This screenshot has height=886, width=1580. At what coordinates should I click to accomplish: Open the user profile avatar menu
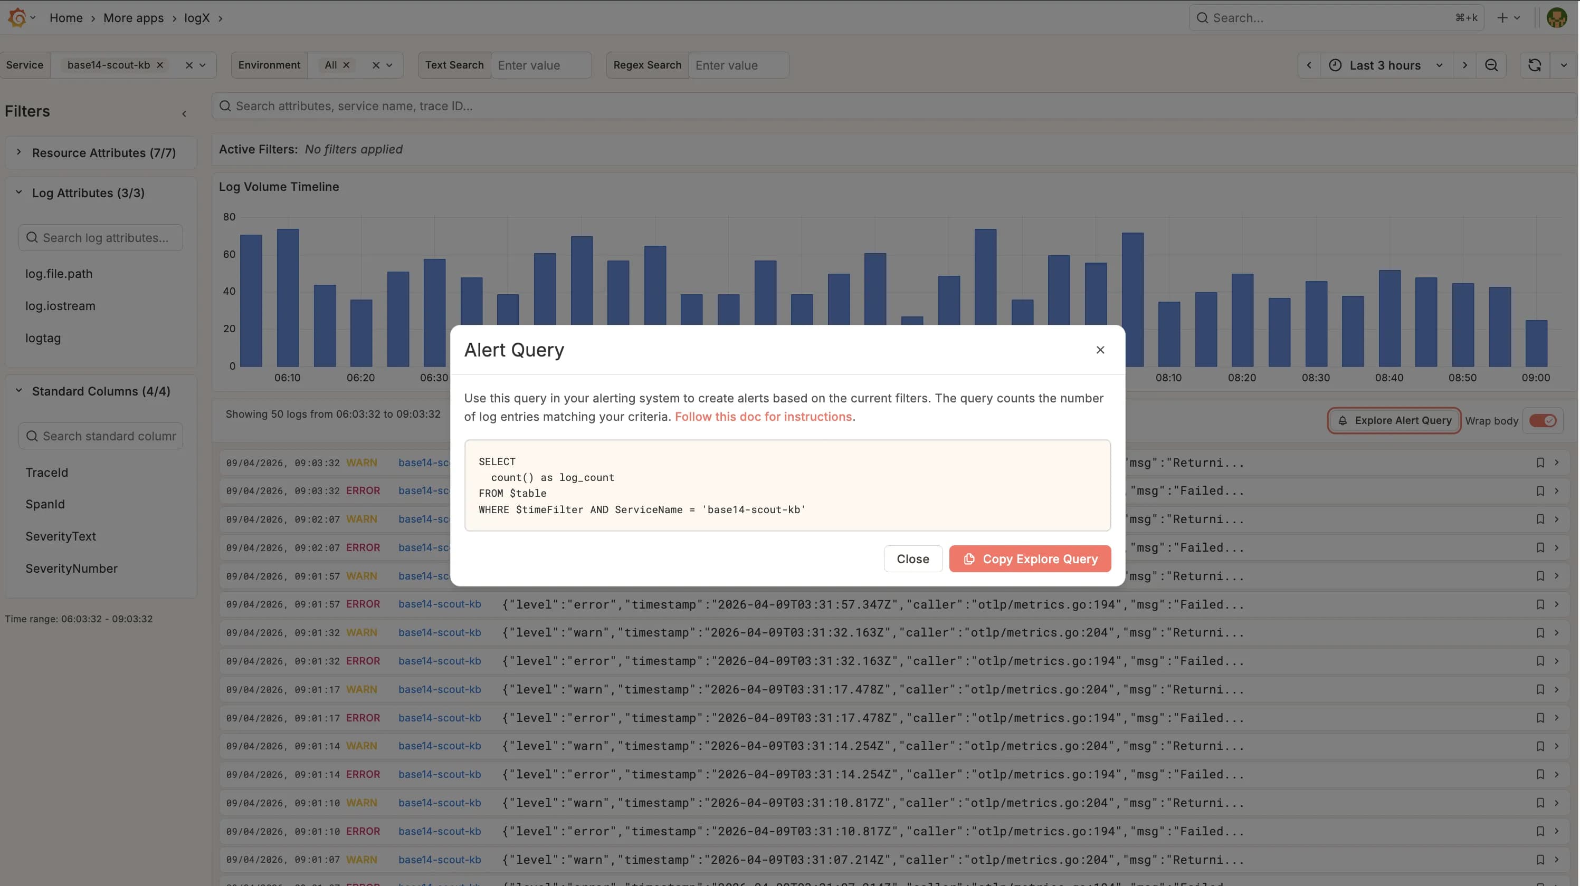[x=1557, y=17]
